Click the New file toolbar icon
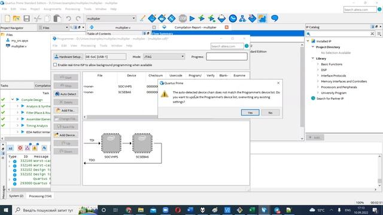383x215 pixels. [x=7, y=19]
